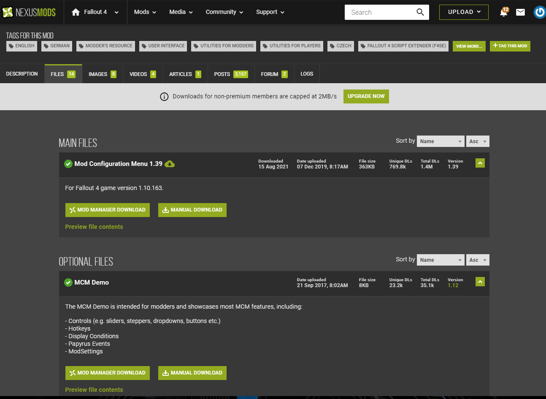Select the Fallout 4 Script Extender tag
Screen dimensions: 546x399
[403, 46]
